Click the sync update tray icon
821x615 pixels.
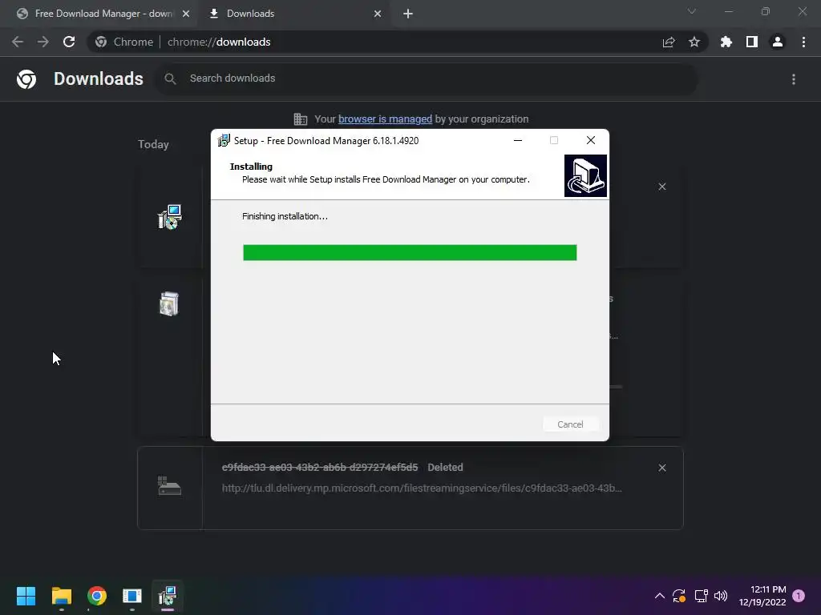[x=679, y=596]
